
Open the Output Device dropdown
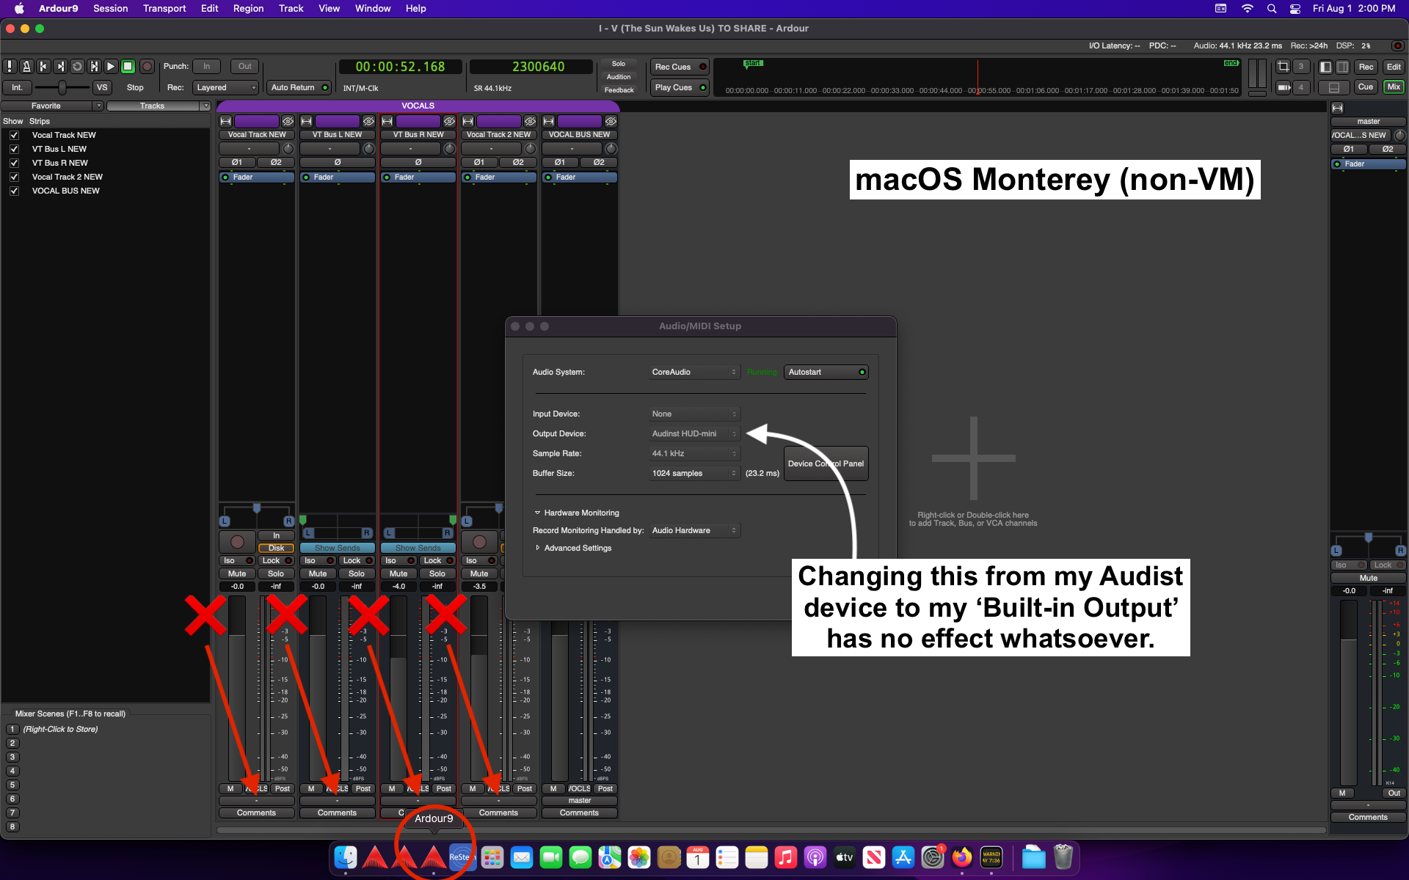[694, 434]
